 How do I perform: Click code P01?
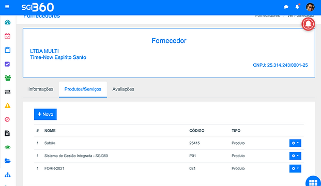click(x=193, y=156)
